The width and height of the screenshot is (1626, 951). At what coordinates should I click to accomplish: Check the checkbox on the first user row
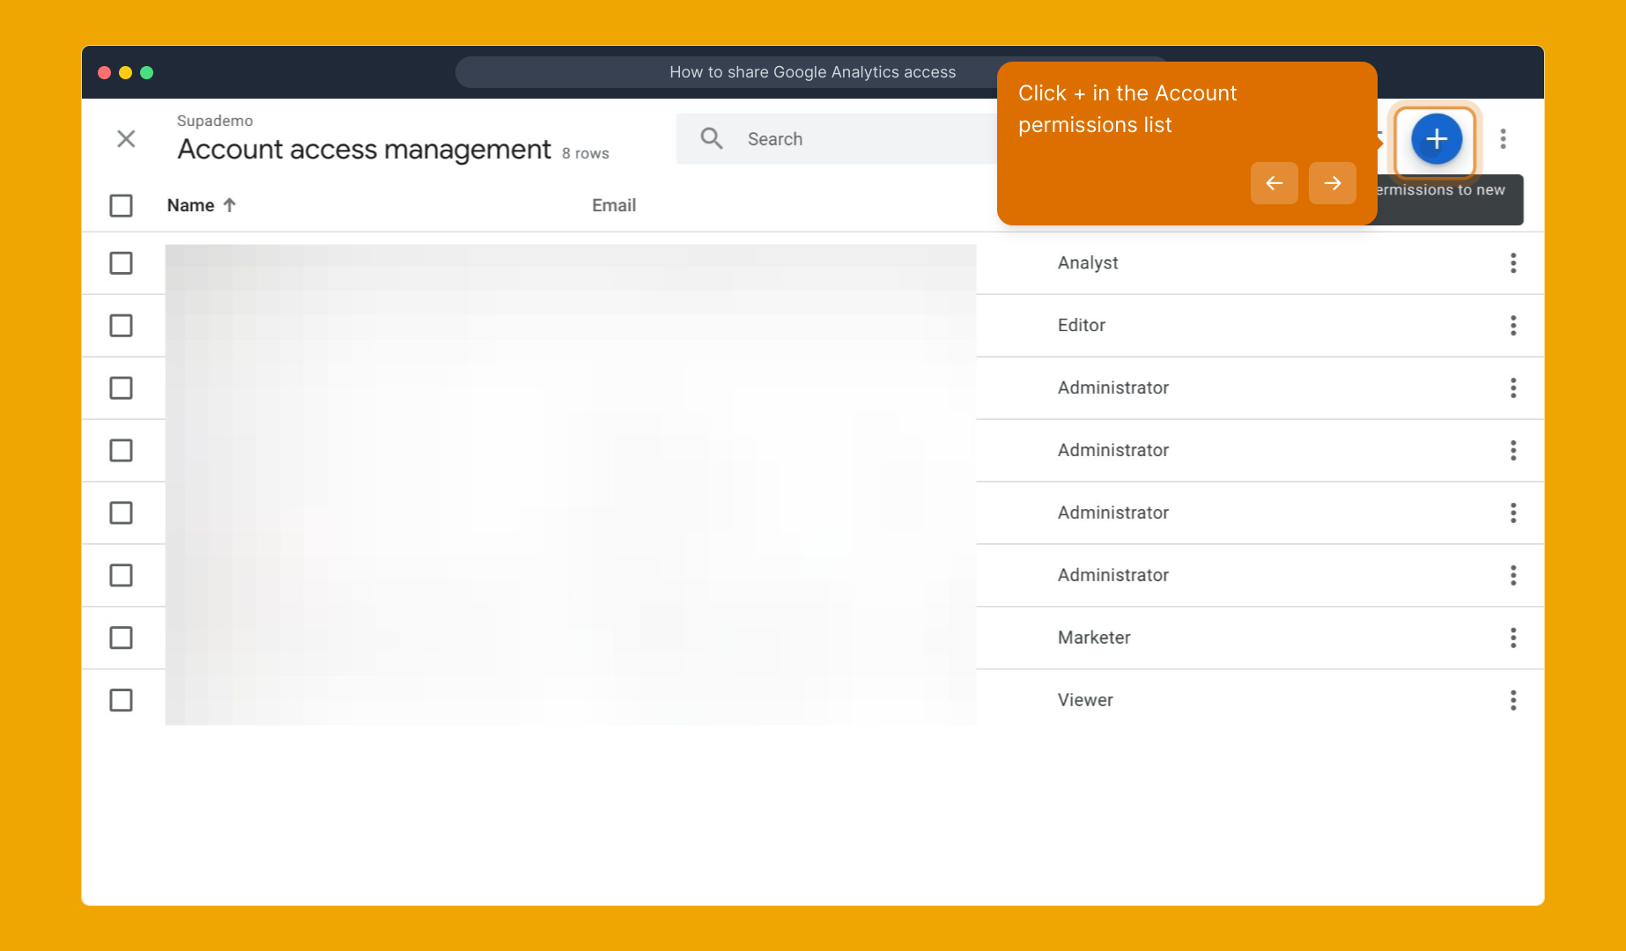(121, 262)
